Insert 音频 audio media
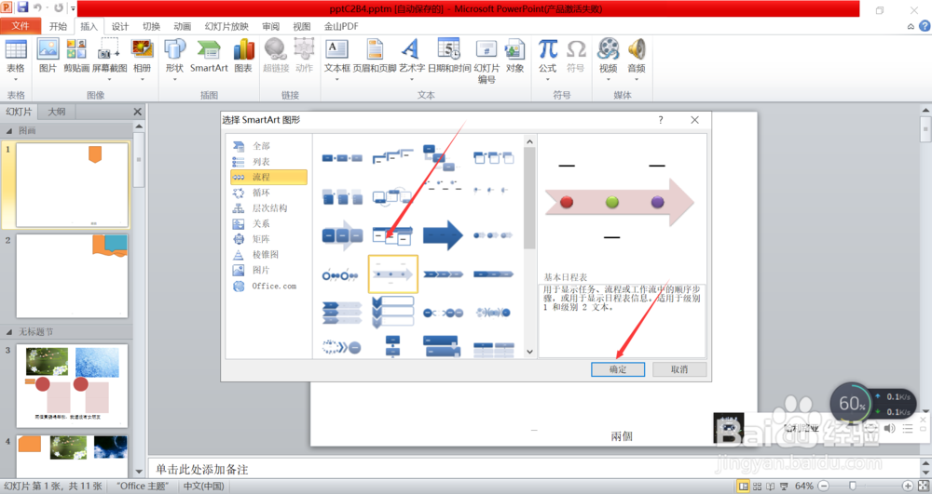Screen dimensions: 932x494 636,58
